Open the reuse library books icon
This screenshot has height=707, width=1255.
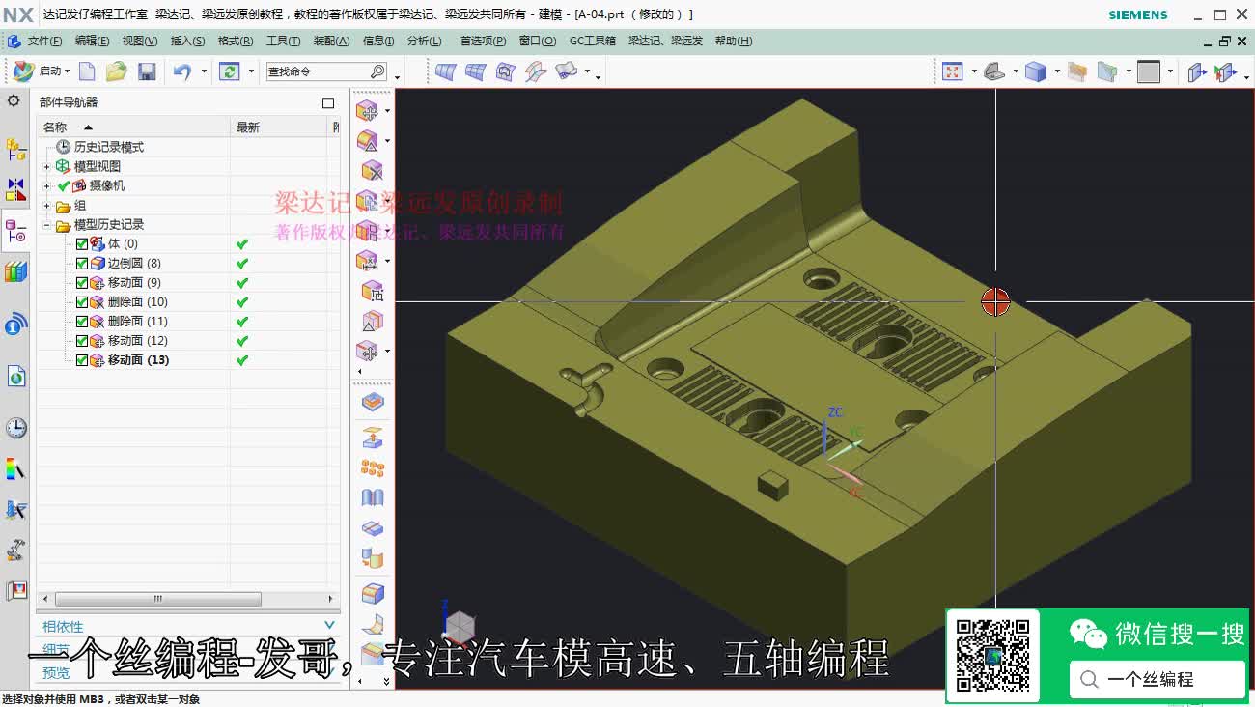(15, 272)
